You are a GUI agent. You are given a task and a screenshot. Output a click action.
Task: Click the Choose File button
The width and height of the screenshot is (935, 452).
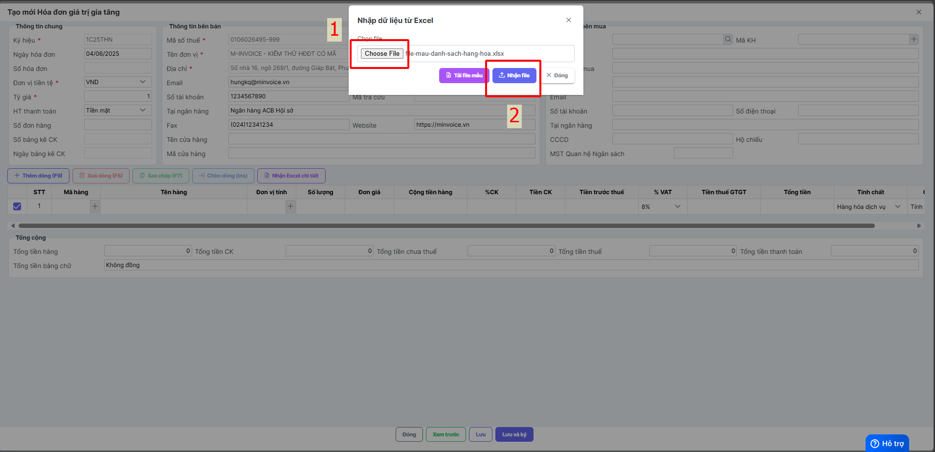click(382, 53)
